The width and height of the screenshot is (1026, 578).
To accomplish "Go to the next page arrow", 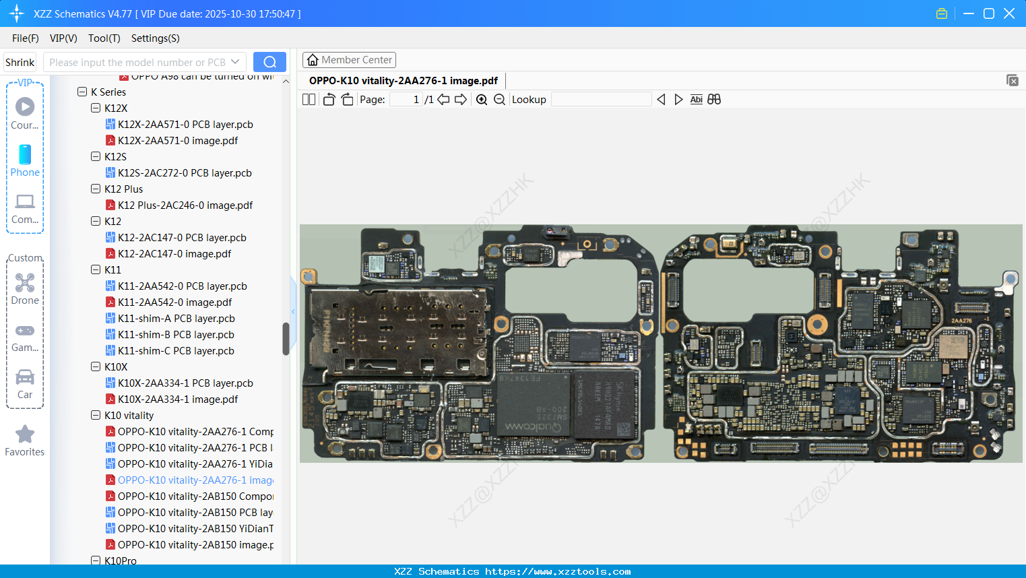I will point(461,100).
